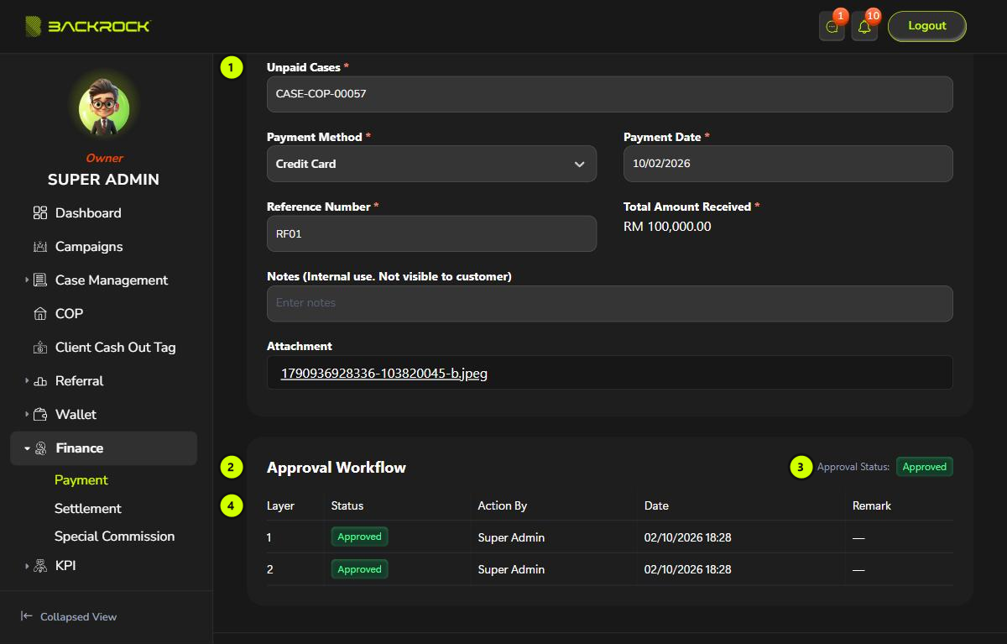Click the Collapsed View arrow icon
1007x644 pixels.
coord(26,616)
